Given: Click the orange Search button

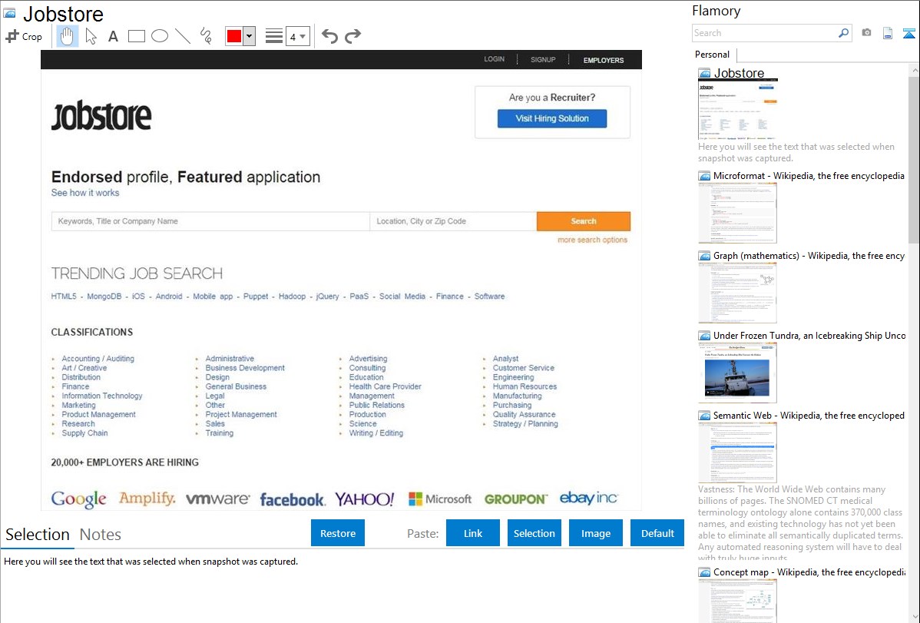Looking at the screenshot, I should point(584,221).
